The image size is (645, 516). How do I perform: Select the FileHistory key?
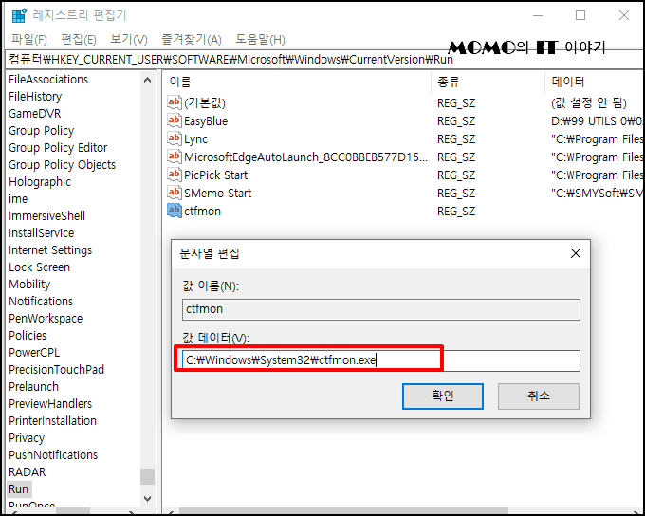pyautogui.click(x=35, y=97)
